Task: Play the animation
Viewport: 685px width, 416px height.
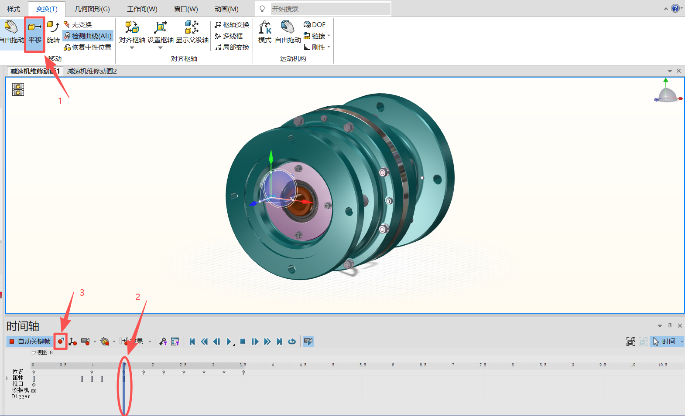Action: coord(229,342)
